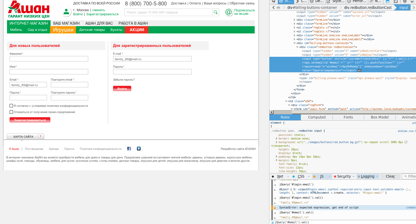
Task: Click the red Войти button
Action: pyautogui.click(x=122, y=88)
